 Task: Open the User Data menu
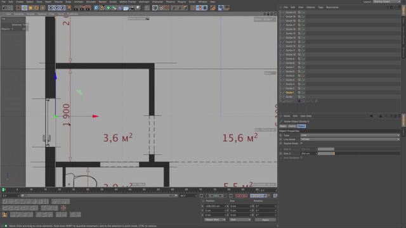(x=306, y=116)
